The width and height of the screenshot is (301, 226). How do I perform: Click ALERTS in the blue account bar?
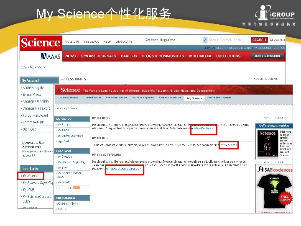(221, 48)
